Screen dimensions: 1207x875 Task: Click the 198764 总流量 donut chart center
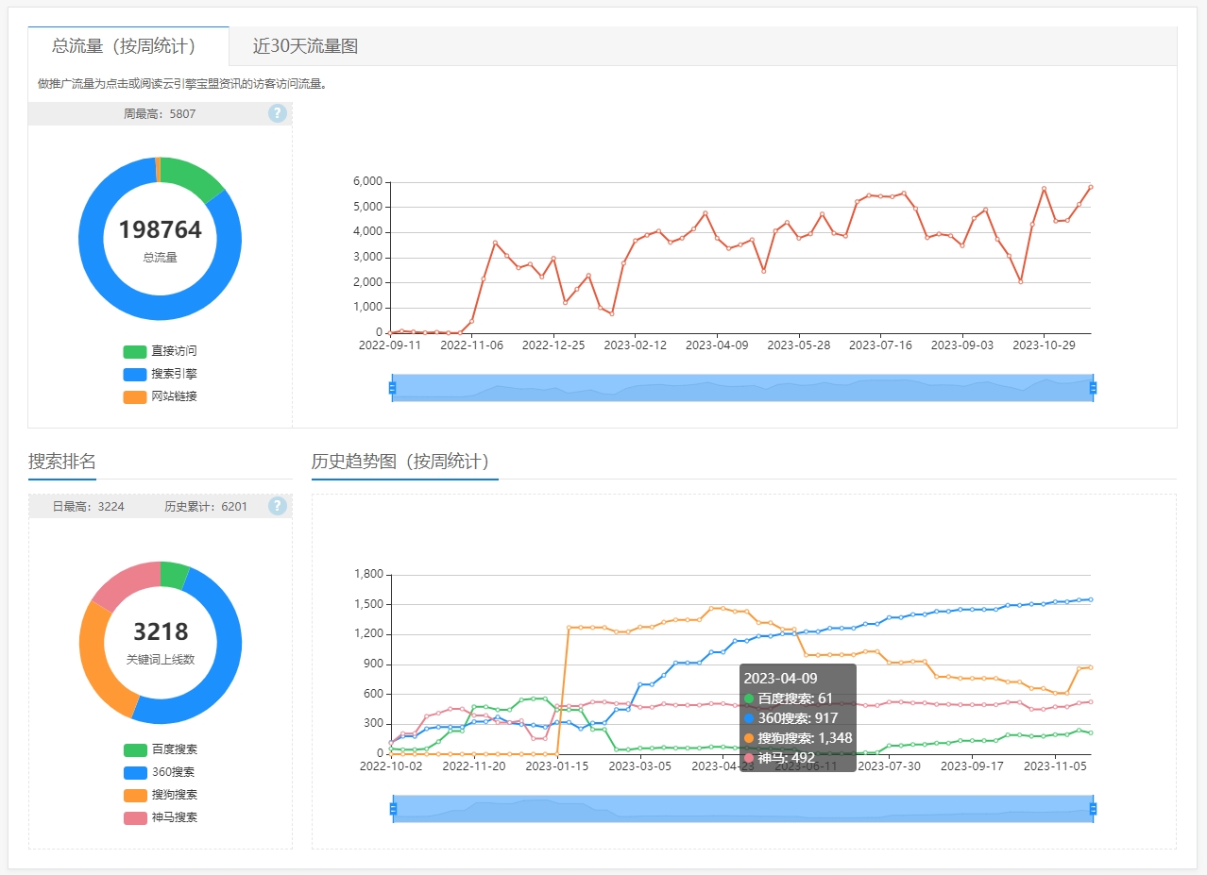[x=160, y=239]
